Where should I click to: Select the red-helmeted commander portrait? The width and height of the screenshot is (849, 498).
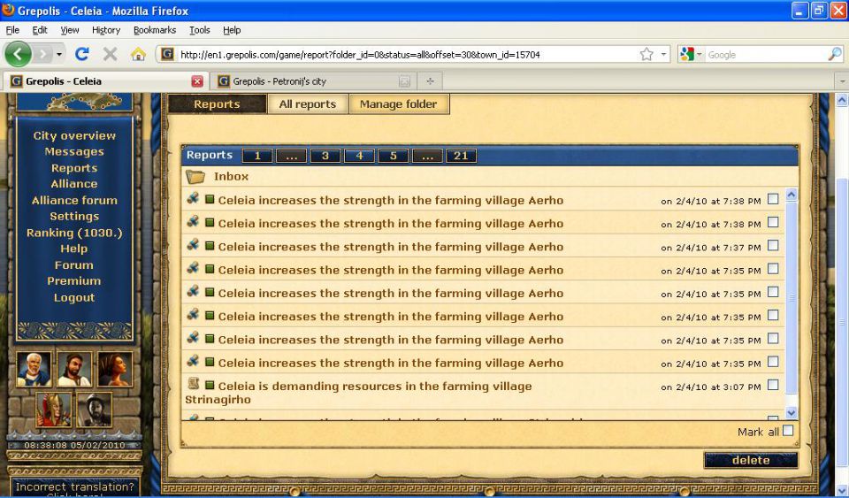tap(54, 410)
